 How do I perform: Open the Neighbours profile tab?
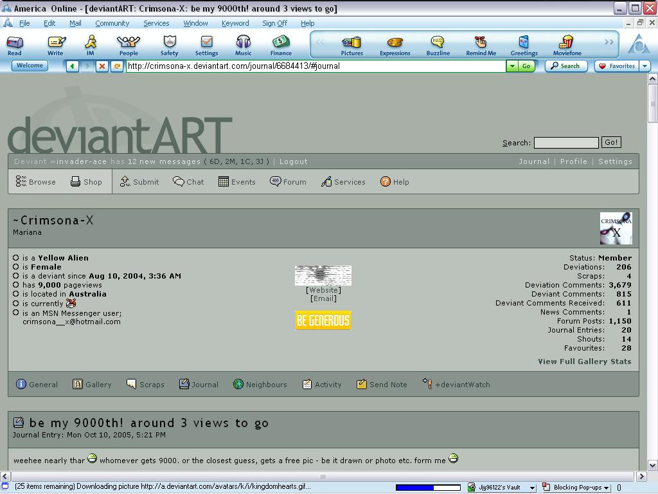260,384
